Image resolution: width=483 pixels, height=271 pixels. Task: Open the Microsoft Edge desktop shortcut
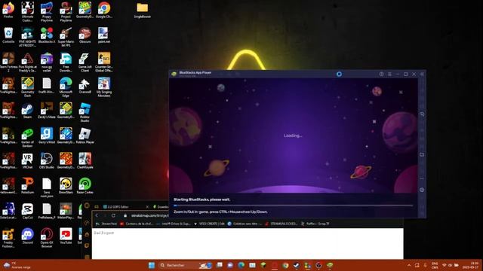pyautogui.click(x=66, y=87)
